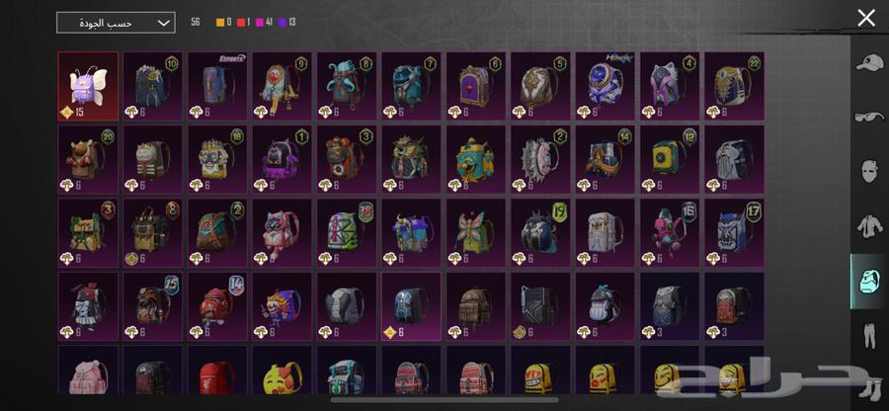Close the inventory screen with X
Viewport: 889px width, 411px height.
(x=866, y=18)
